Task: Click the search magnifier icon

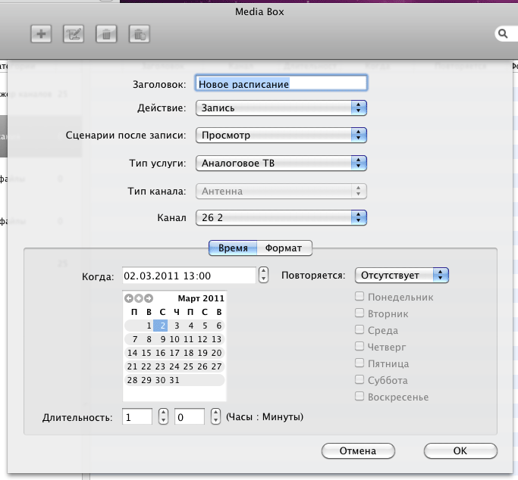Action: (x=503, y=34)
